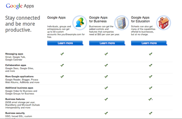Click Collaboration apps checkmark in Google Apps column
The image size is (182, 119).
[62, 65]
